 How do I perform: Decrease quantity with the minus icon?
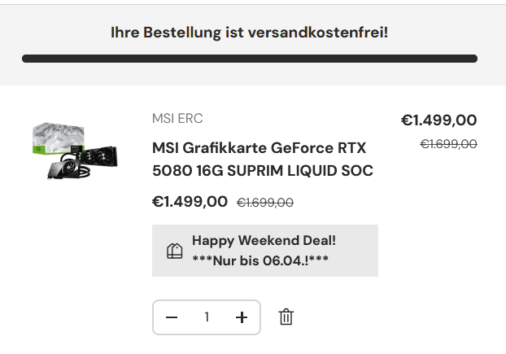pyautogui.click(x=172, y=317)
